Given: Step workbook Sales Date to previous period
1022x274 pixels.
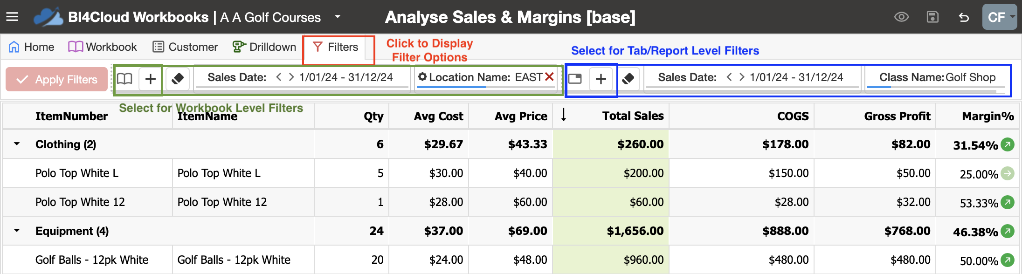Looking at the screenshot, I should [x=278, y=77].
